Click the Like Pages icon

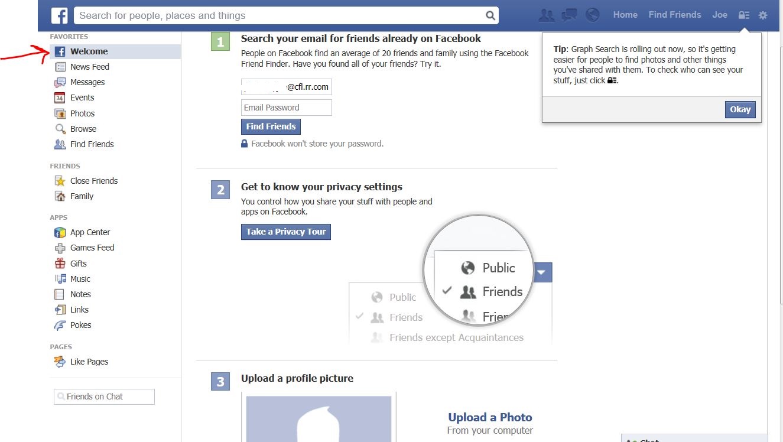[60, 362]
